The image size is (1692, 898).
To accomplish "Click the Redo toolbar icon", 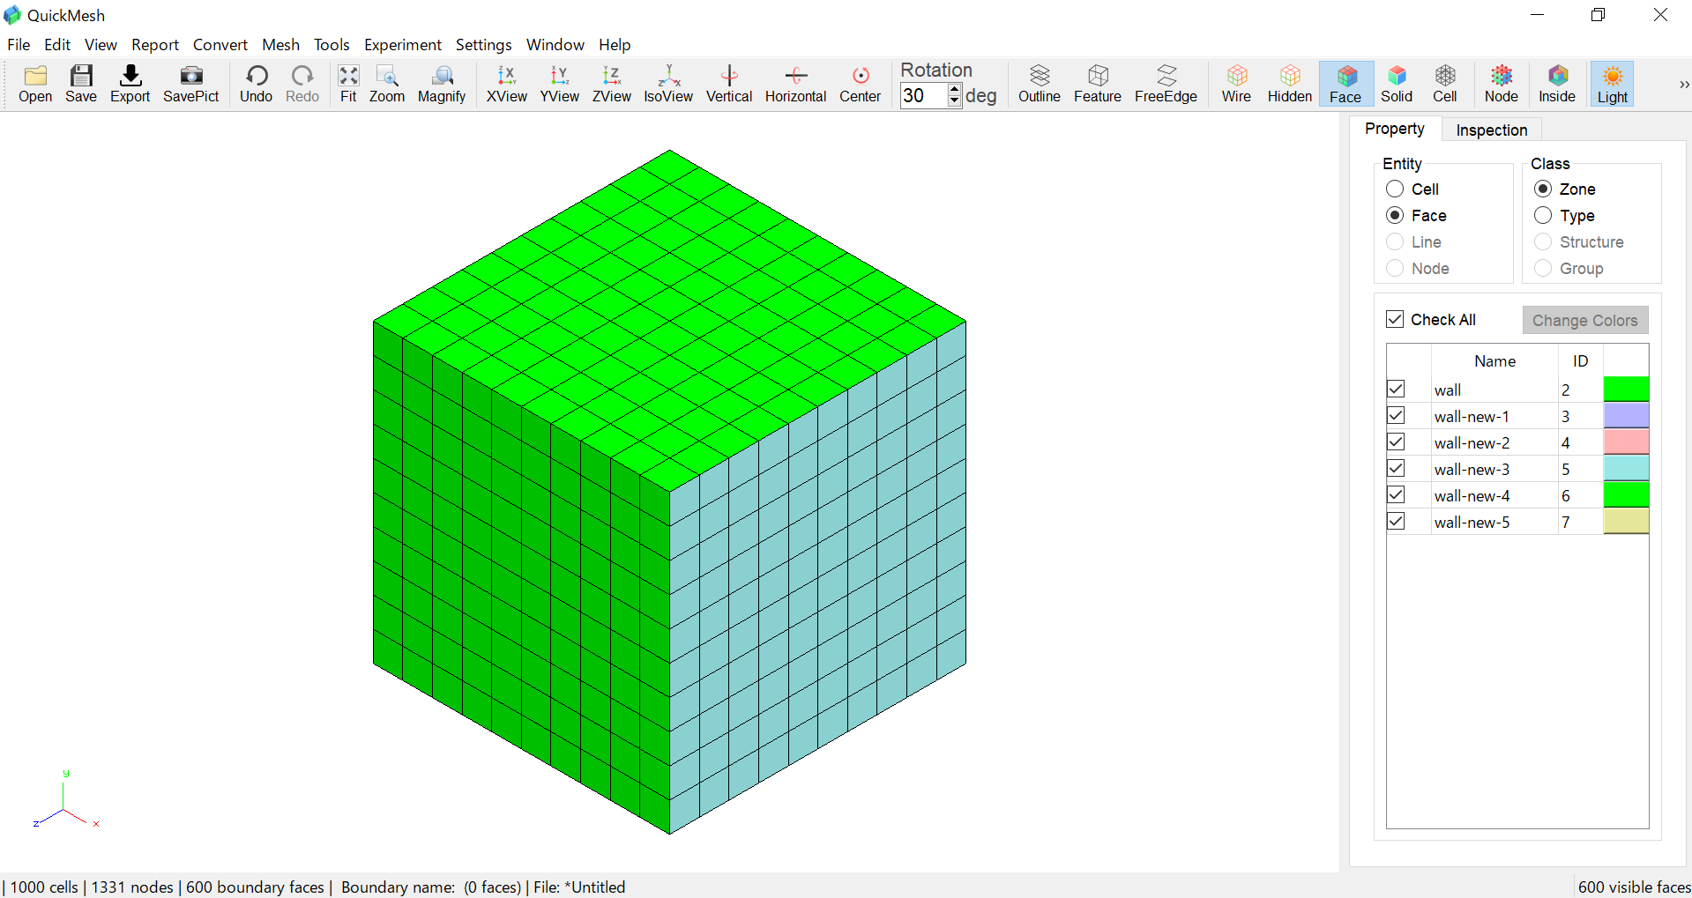I will 302,85.
